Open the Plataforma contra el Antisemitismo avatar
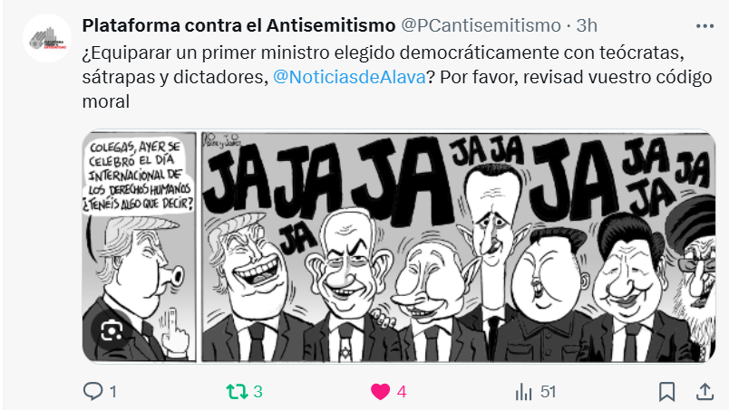This screenshot has height=410, width=729. pyautogui.click(x=47, y=38)
